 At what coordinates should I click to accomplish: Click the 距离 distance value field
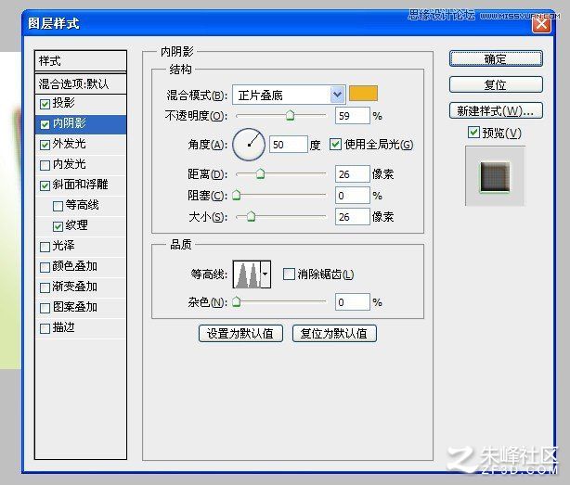[x=352, y=174]
